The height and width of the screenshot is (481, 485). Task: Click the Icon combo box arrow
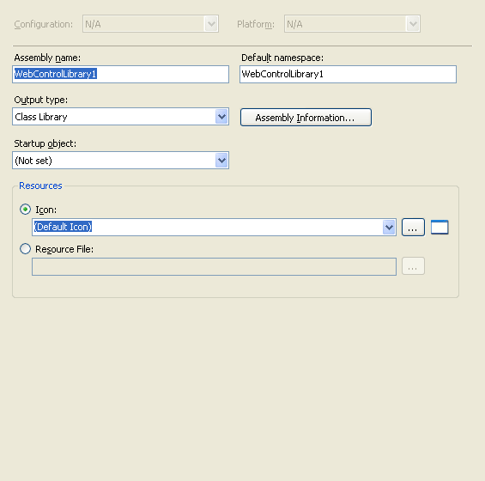click(389, 228)
